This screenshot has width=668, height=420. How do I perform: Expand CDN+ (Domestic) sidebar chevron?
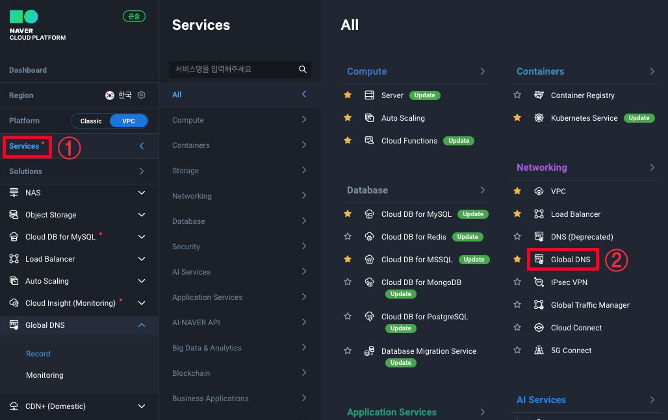coord(142,406)
